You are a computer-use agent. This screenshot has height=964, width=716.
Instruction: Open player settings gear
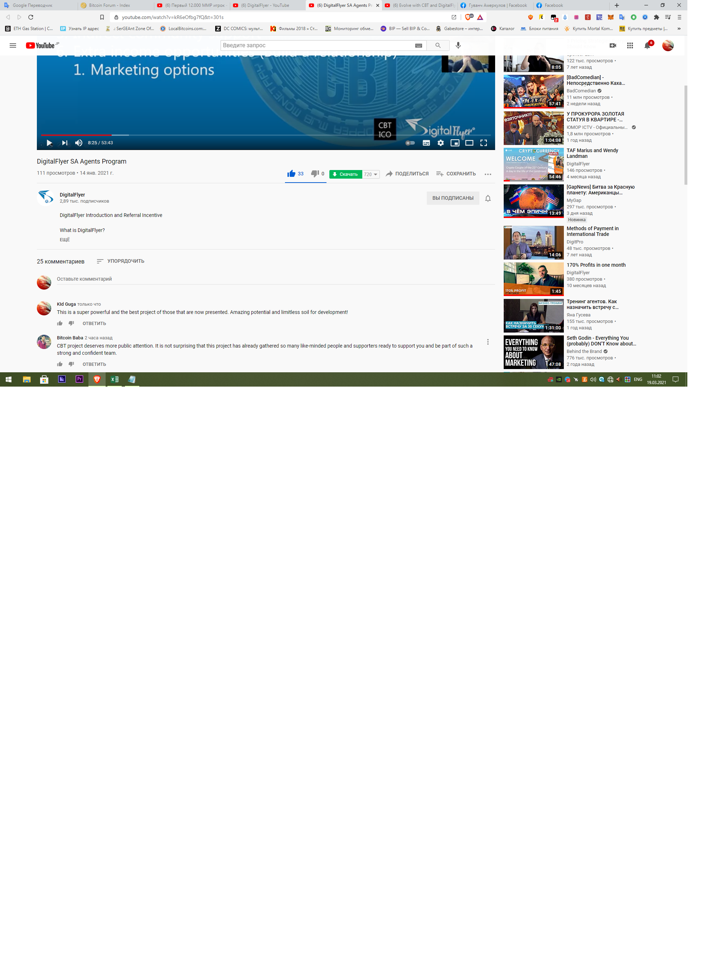(441, 143)
